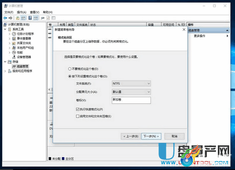This screenshot has width=235, height=170.
Task: Collapse the 存储 tree node
Action: click(x=5, y=62)
